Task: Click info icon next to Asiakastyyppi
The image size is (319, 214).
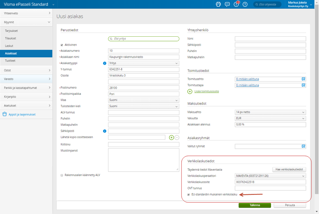Action: 105,63
